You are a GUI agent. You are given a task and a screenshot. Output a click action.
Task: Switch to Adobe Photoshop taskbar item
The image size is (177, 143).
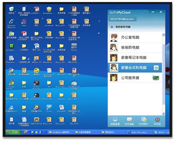(139, 132)
